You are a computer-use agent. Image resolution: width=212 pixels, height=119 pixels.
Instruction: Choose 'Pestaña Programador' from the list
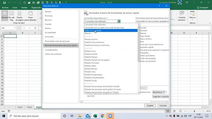pos(111,75)
